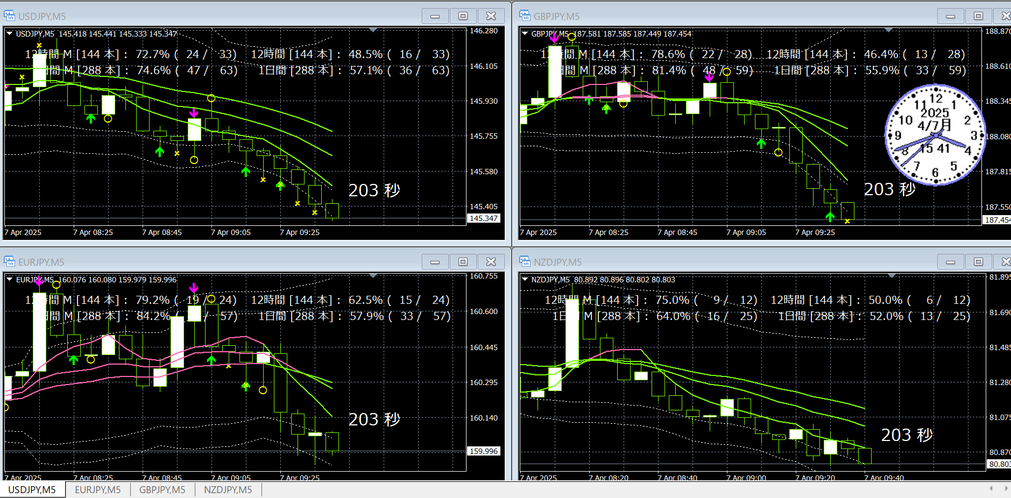Image resolution: width=1011 pixels, height=498 pixels.
Task: Close the USDJPY,M5 chart window
Action: 491,16
